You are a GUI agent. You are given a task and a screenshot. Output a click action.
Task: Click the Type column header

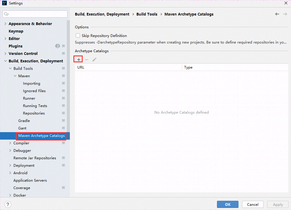click(x=235, y=67)
